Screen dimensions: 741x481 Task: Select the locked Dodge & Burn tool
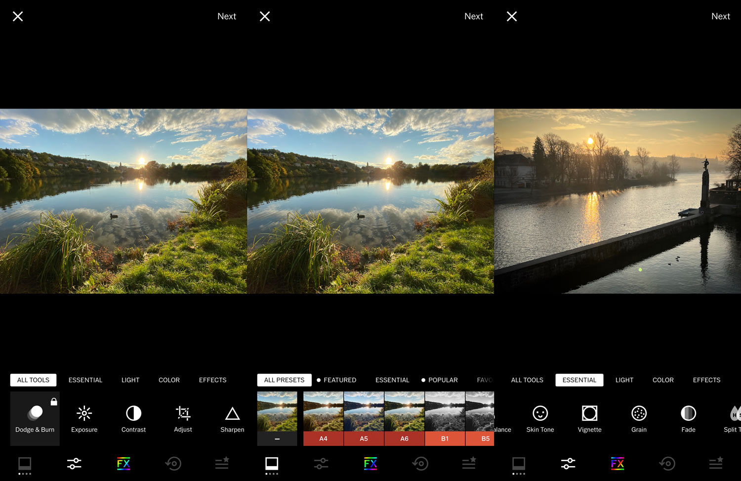click(x=35, y=418)
